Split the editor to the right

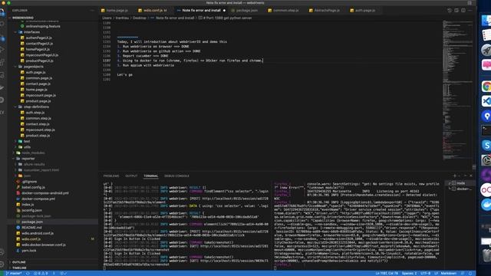point(463,10)
